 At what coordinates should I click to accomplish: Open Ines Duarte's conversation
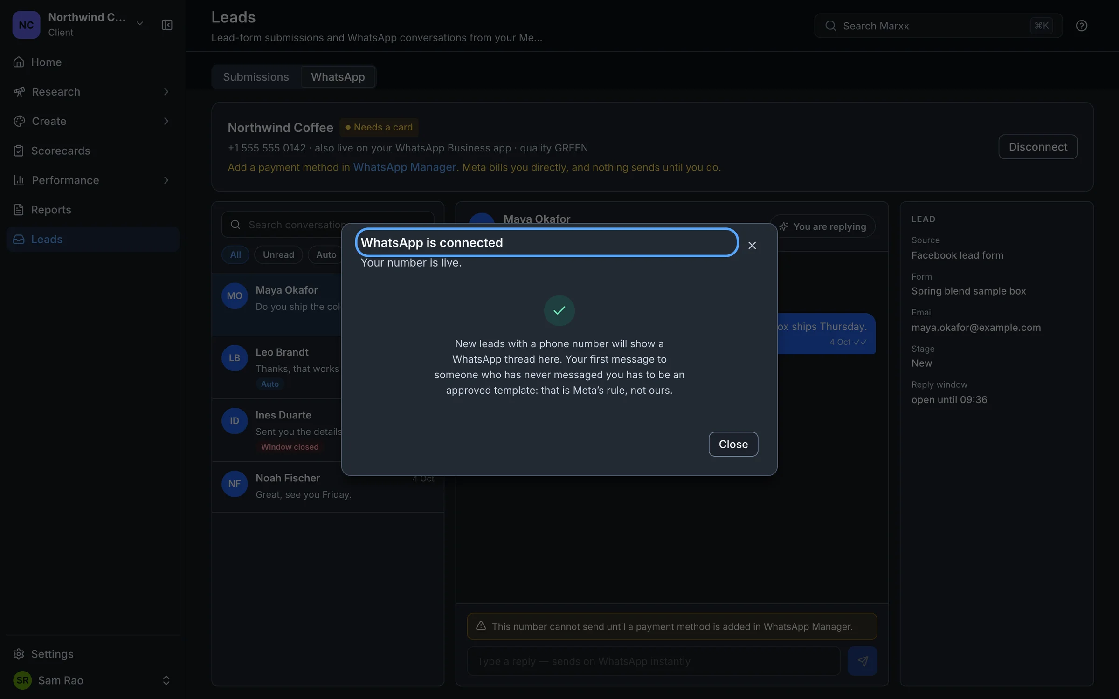(277, 430)
